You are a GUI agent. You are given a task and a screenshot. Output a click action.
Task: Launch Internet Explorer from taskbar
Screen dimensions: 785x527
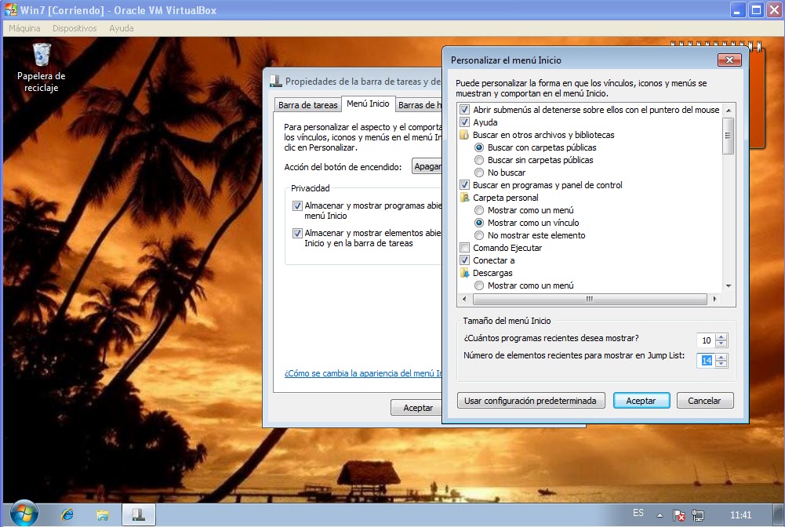tap(67, 514)
